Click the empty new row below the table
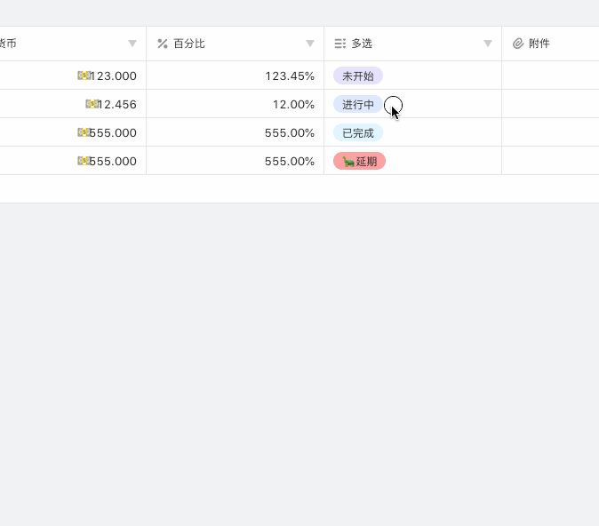Image resolution: width=599 pixels, height=526 pixels. [x=299, y=189]
